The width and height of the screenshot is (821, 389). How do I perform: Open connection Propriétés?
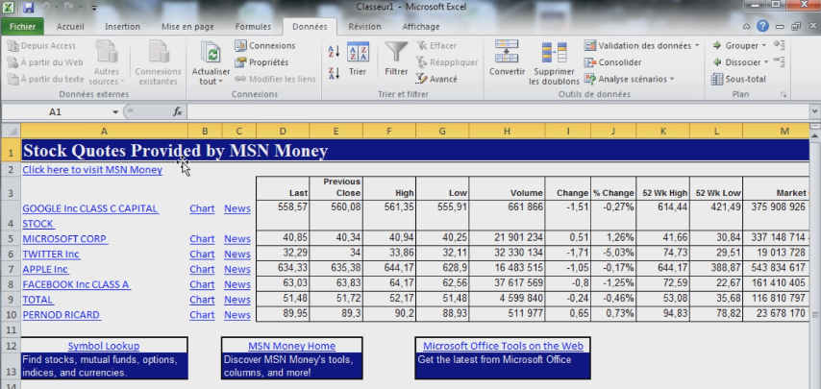261,62
